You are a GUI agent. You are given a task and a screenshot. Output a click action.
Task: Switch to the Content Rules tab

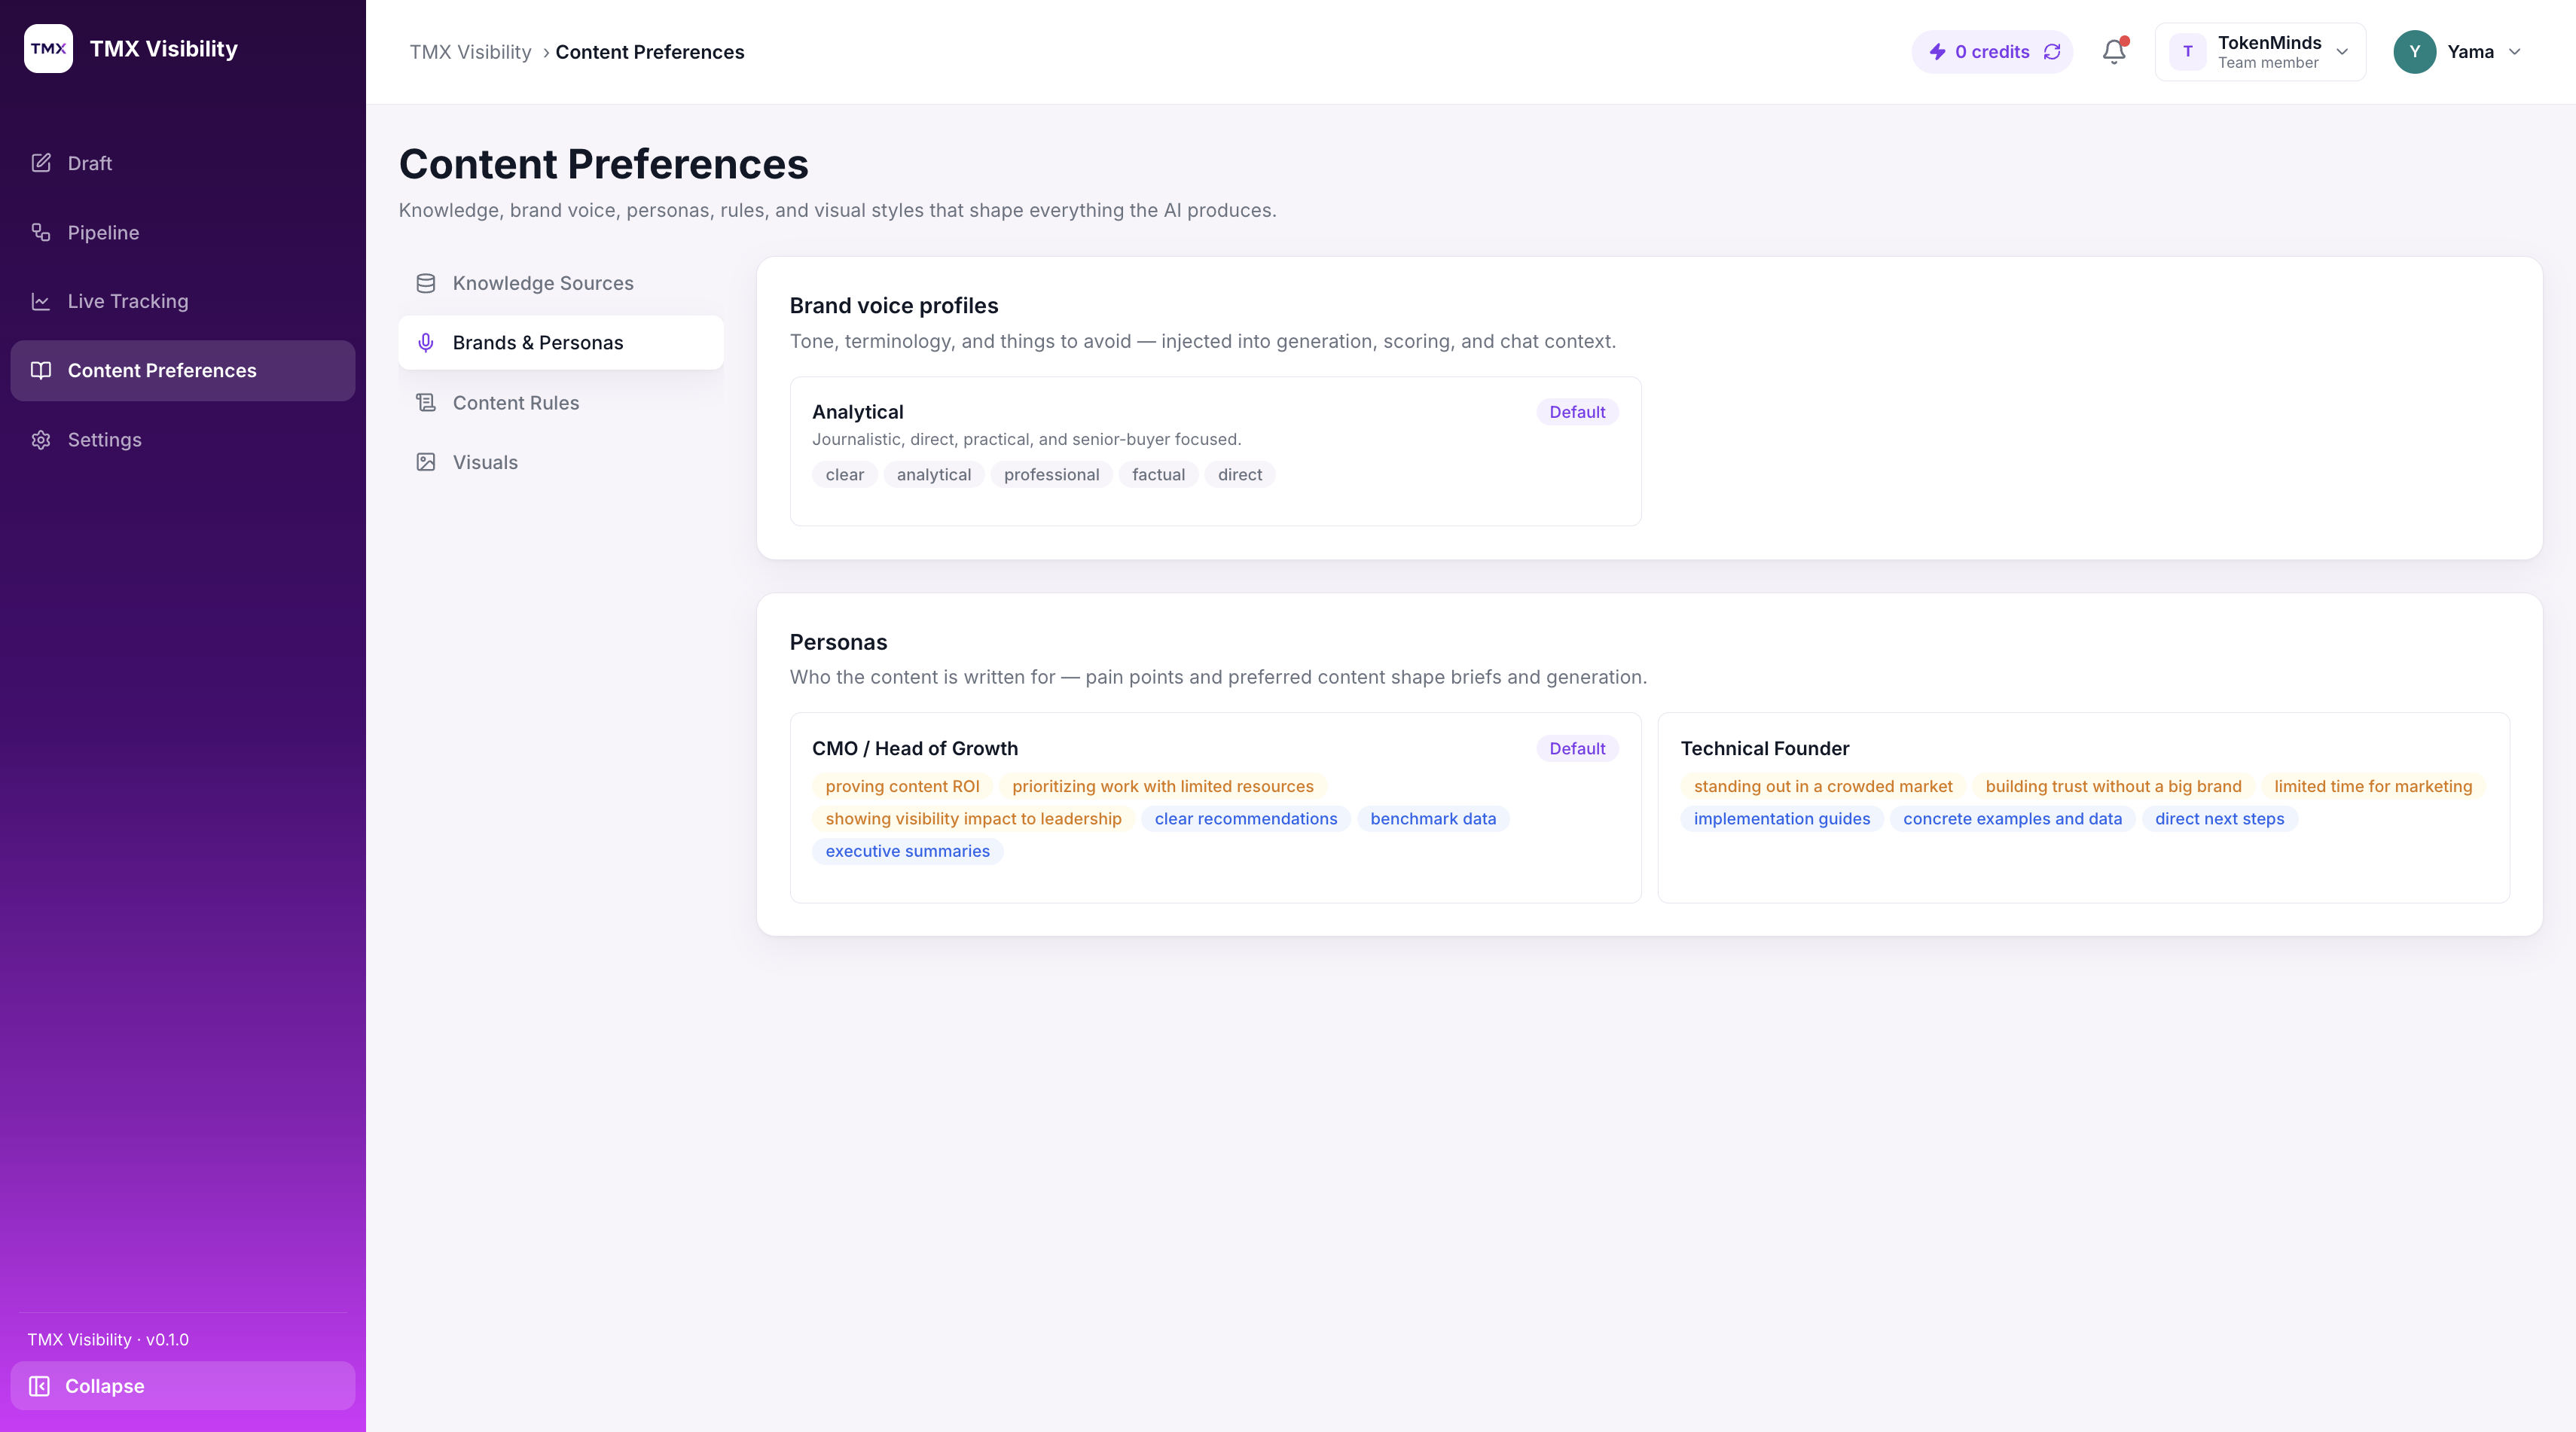[x=560, y=403]
